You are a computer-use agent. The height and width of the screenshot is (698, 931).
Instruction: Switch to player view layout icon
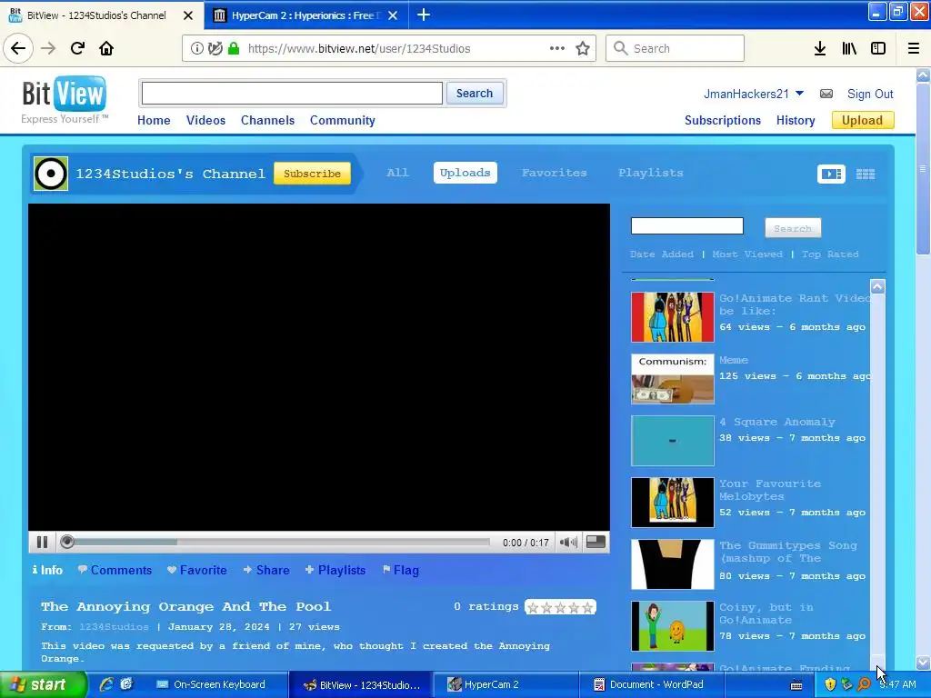[831, 174]
